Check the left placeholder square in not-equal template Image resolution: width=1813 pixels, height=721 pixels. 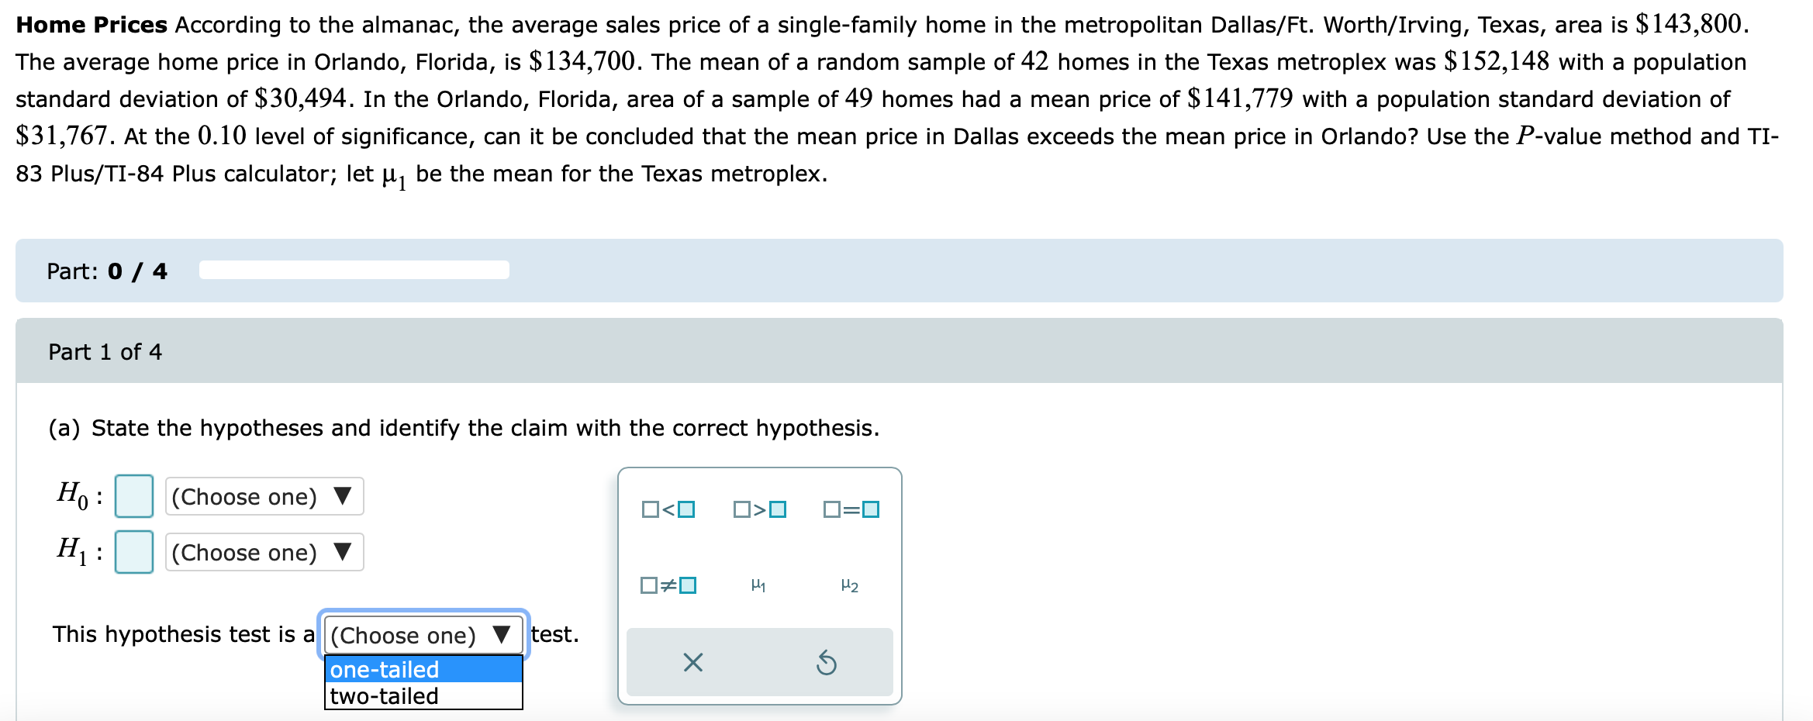click(x=648, y=585)
